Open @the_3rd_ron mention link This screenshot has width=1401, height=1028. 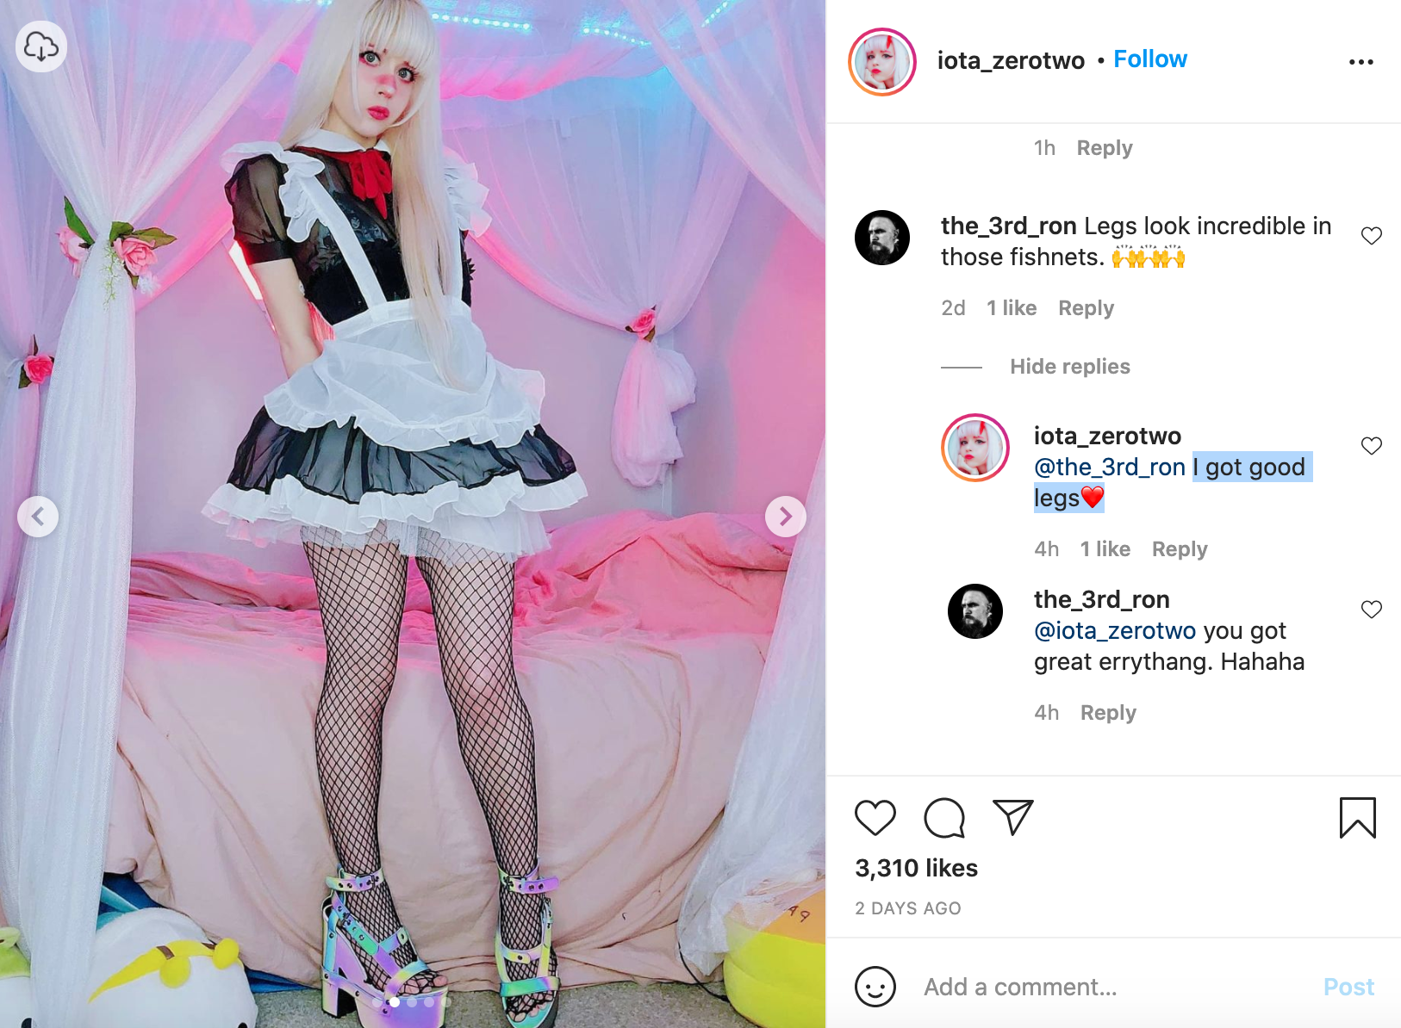[1110, 468]
